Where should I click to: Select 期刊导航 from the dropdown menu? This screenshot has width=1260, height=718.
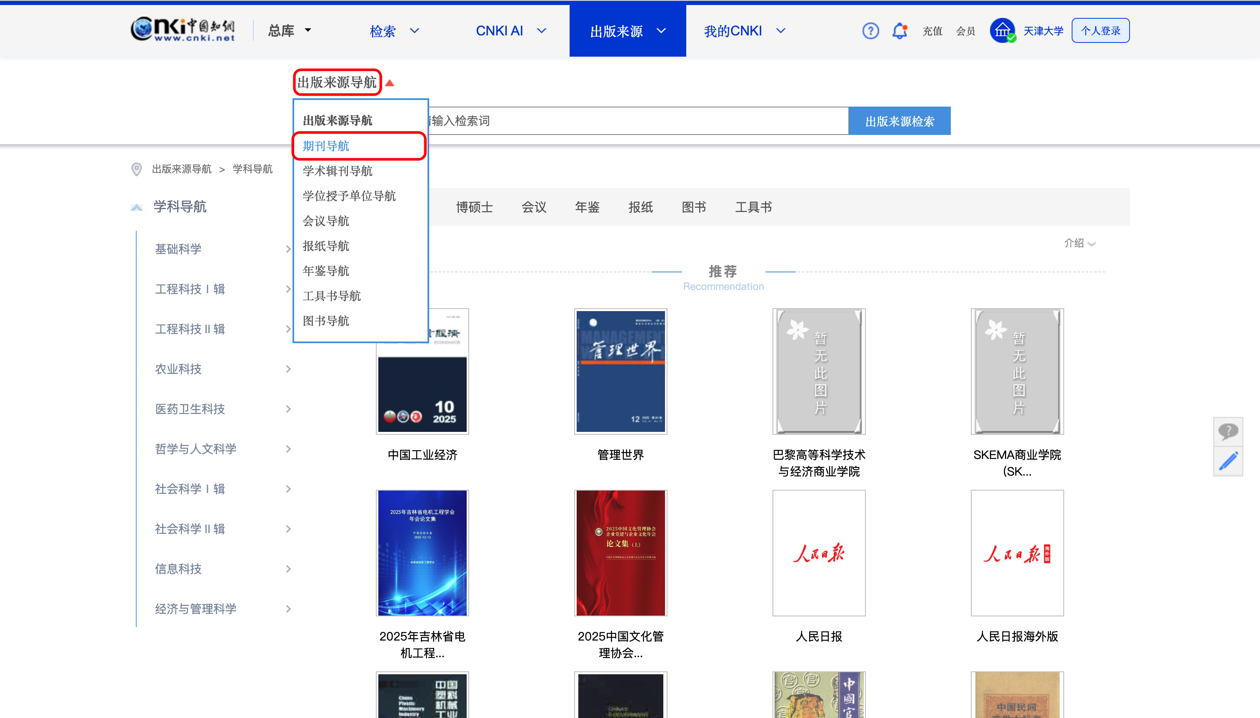tap(325, 146)
